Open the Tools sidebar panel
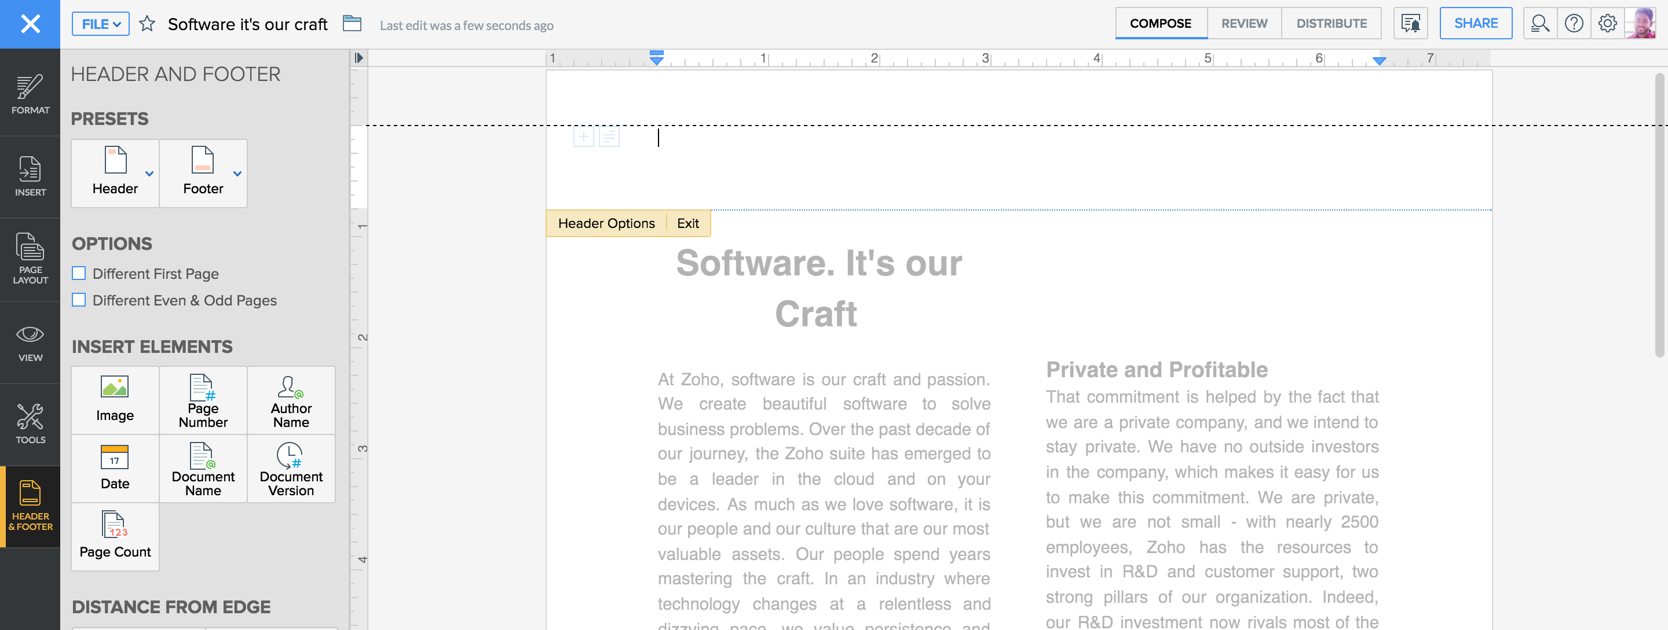 tap(30, 423)
